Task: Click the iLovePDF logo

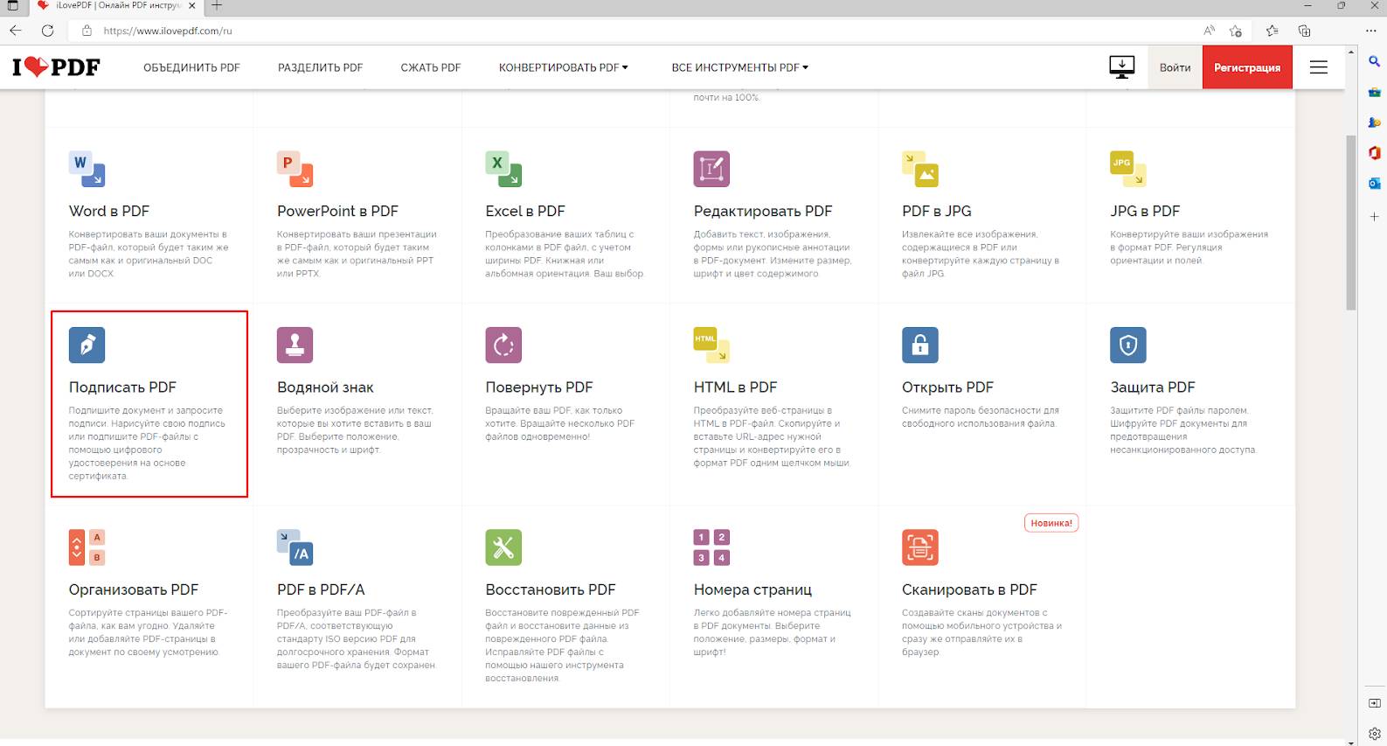Action: click(x=56, y=67)
